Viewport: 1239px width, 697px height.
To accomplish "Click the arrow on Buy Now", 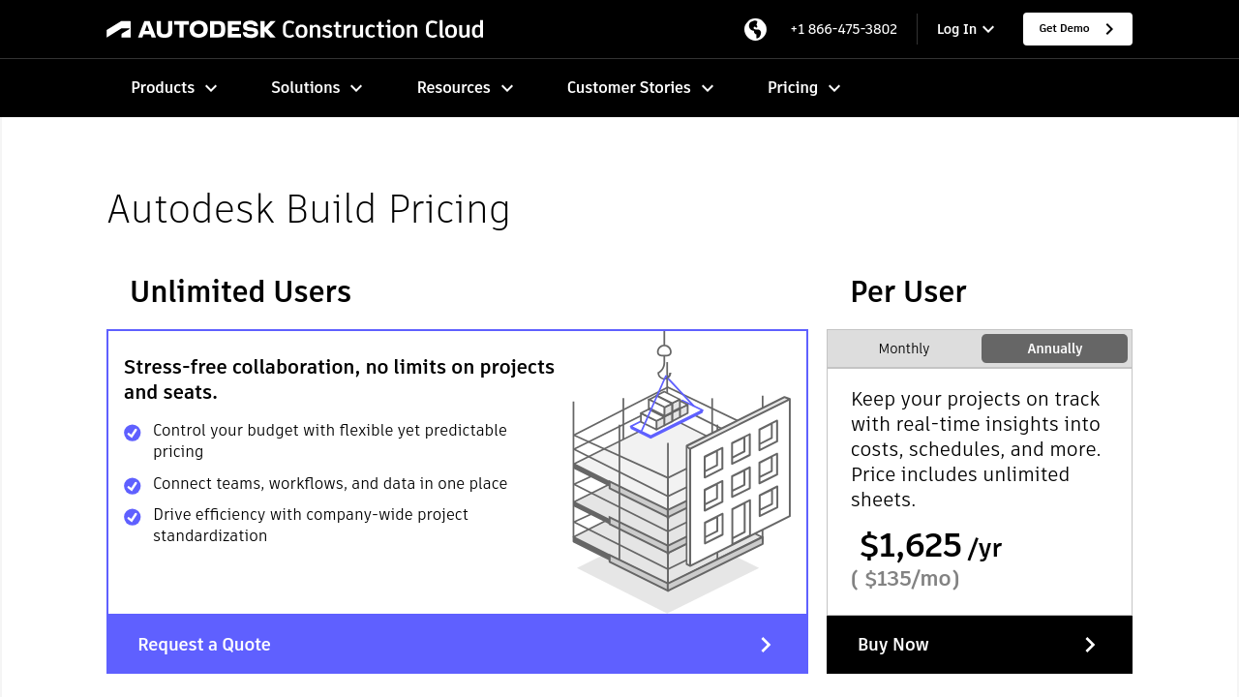I will (x=1090, y=645).
